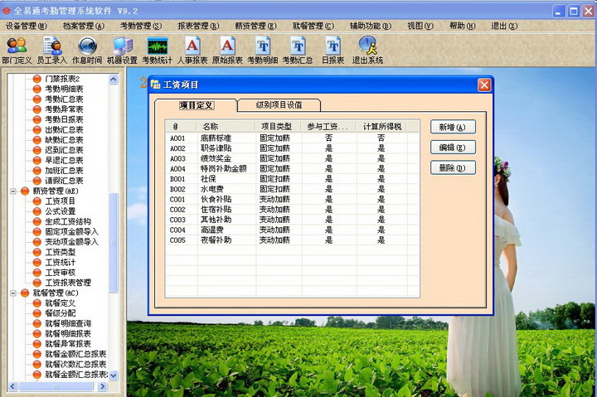Click 退出系统 toolbar icon
597x397 pixels.
pos(367,51)
